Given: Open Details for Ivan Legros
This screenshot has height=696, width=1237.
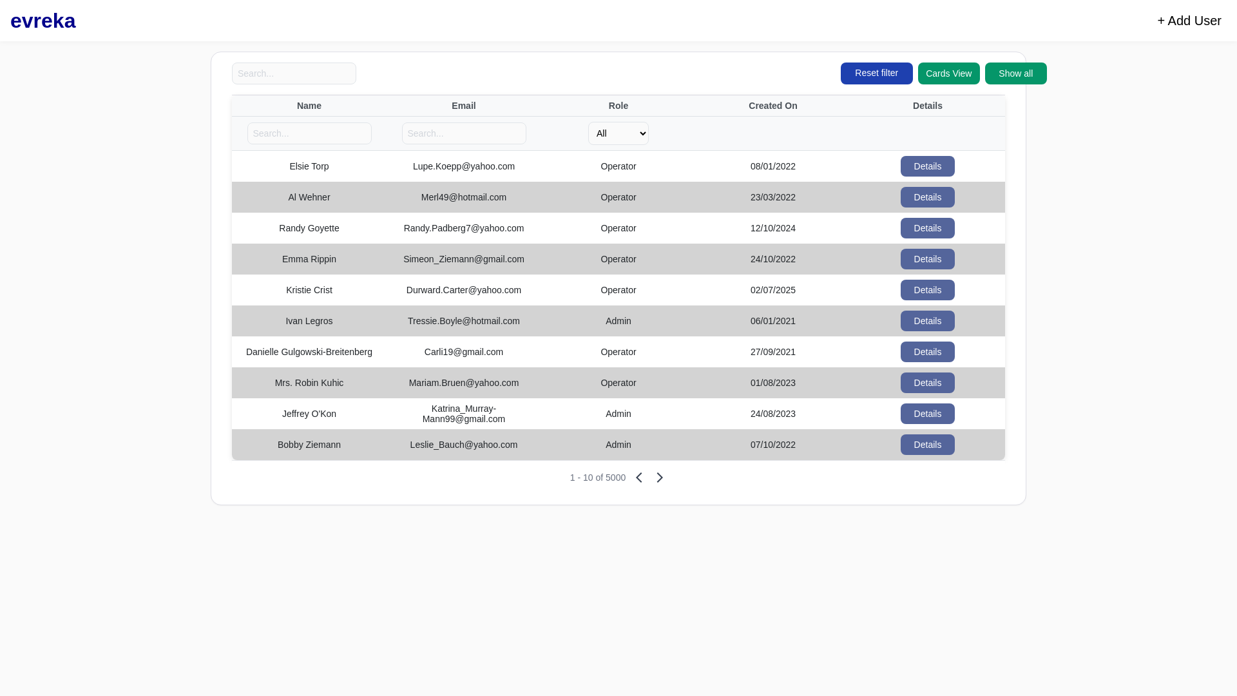Looking at the screenshot, I should [x=927, y=321].
